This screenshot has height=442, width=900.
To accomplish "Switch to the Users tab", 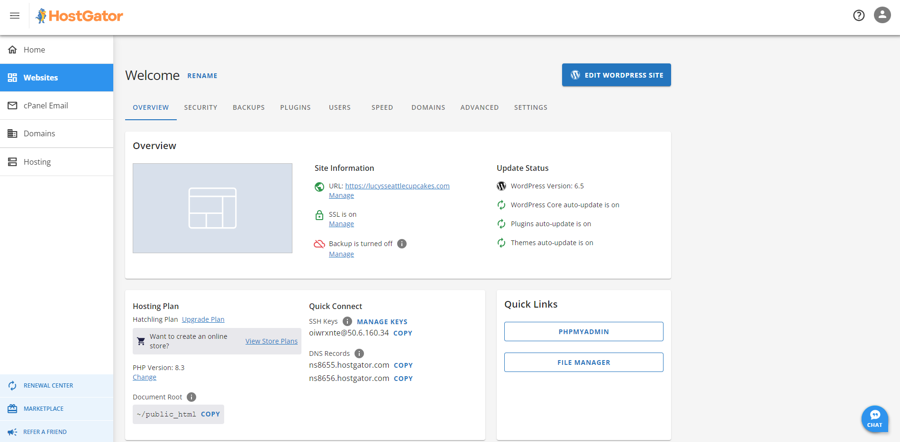I will (x=340, y=107).
